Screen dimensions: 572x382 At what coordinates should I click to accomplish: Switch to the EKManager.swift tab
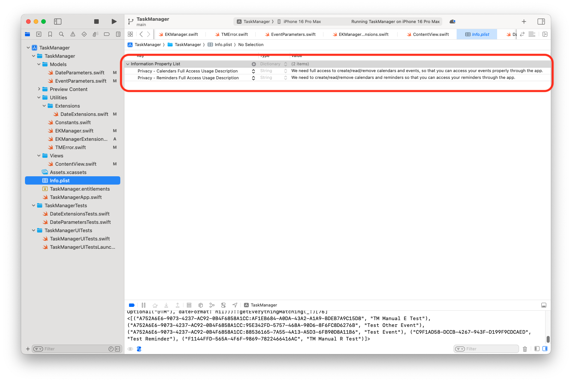(178, 34)
